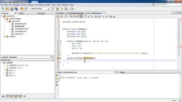This screenshot has width=182, height=102.
Task: Click the New File toolbar icon
Action: (x=3, y=9)
